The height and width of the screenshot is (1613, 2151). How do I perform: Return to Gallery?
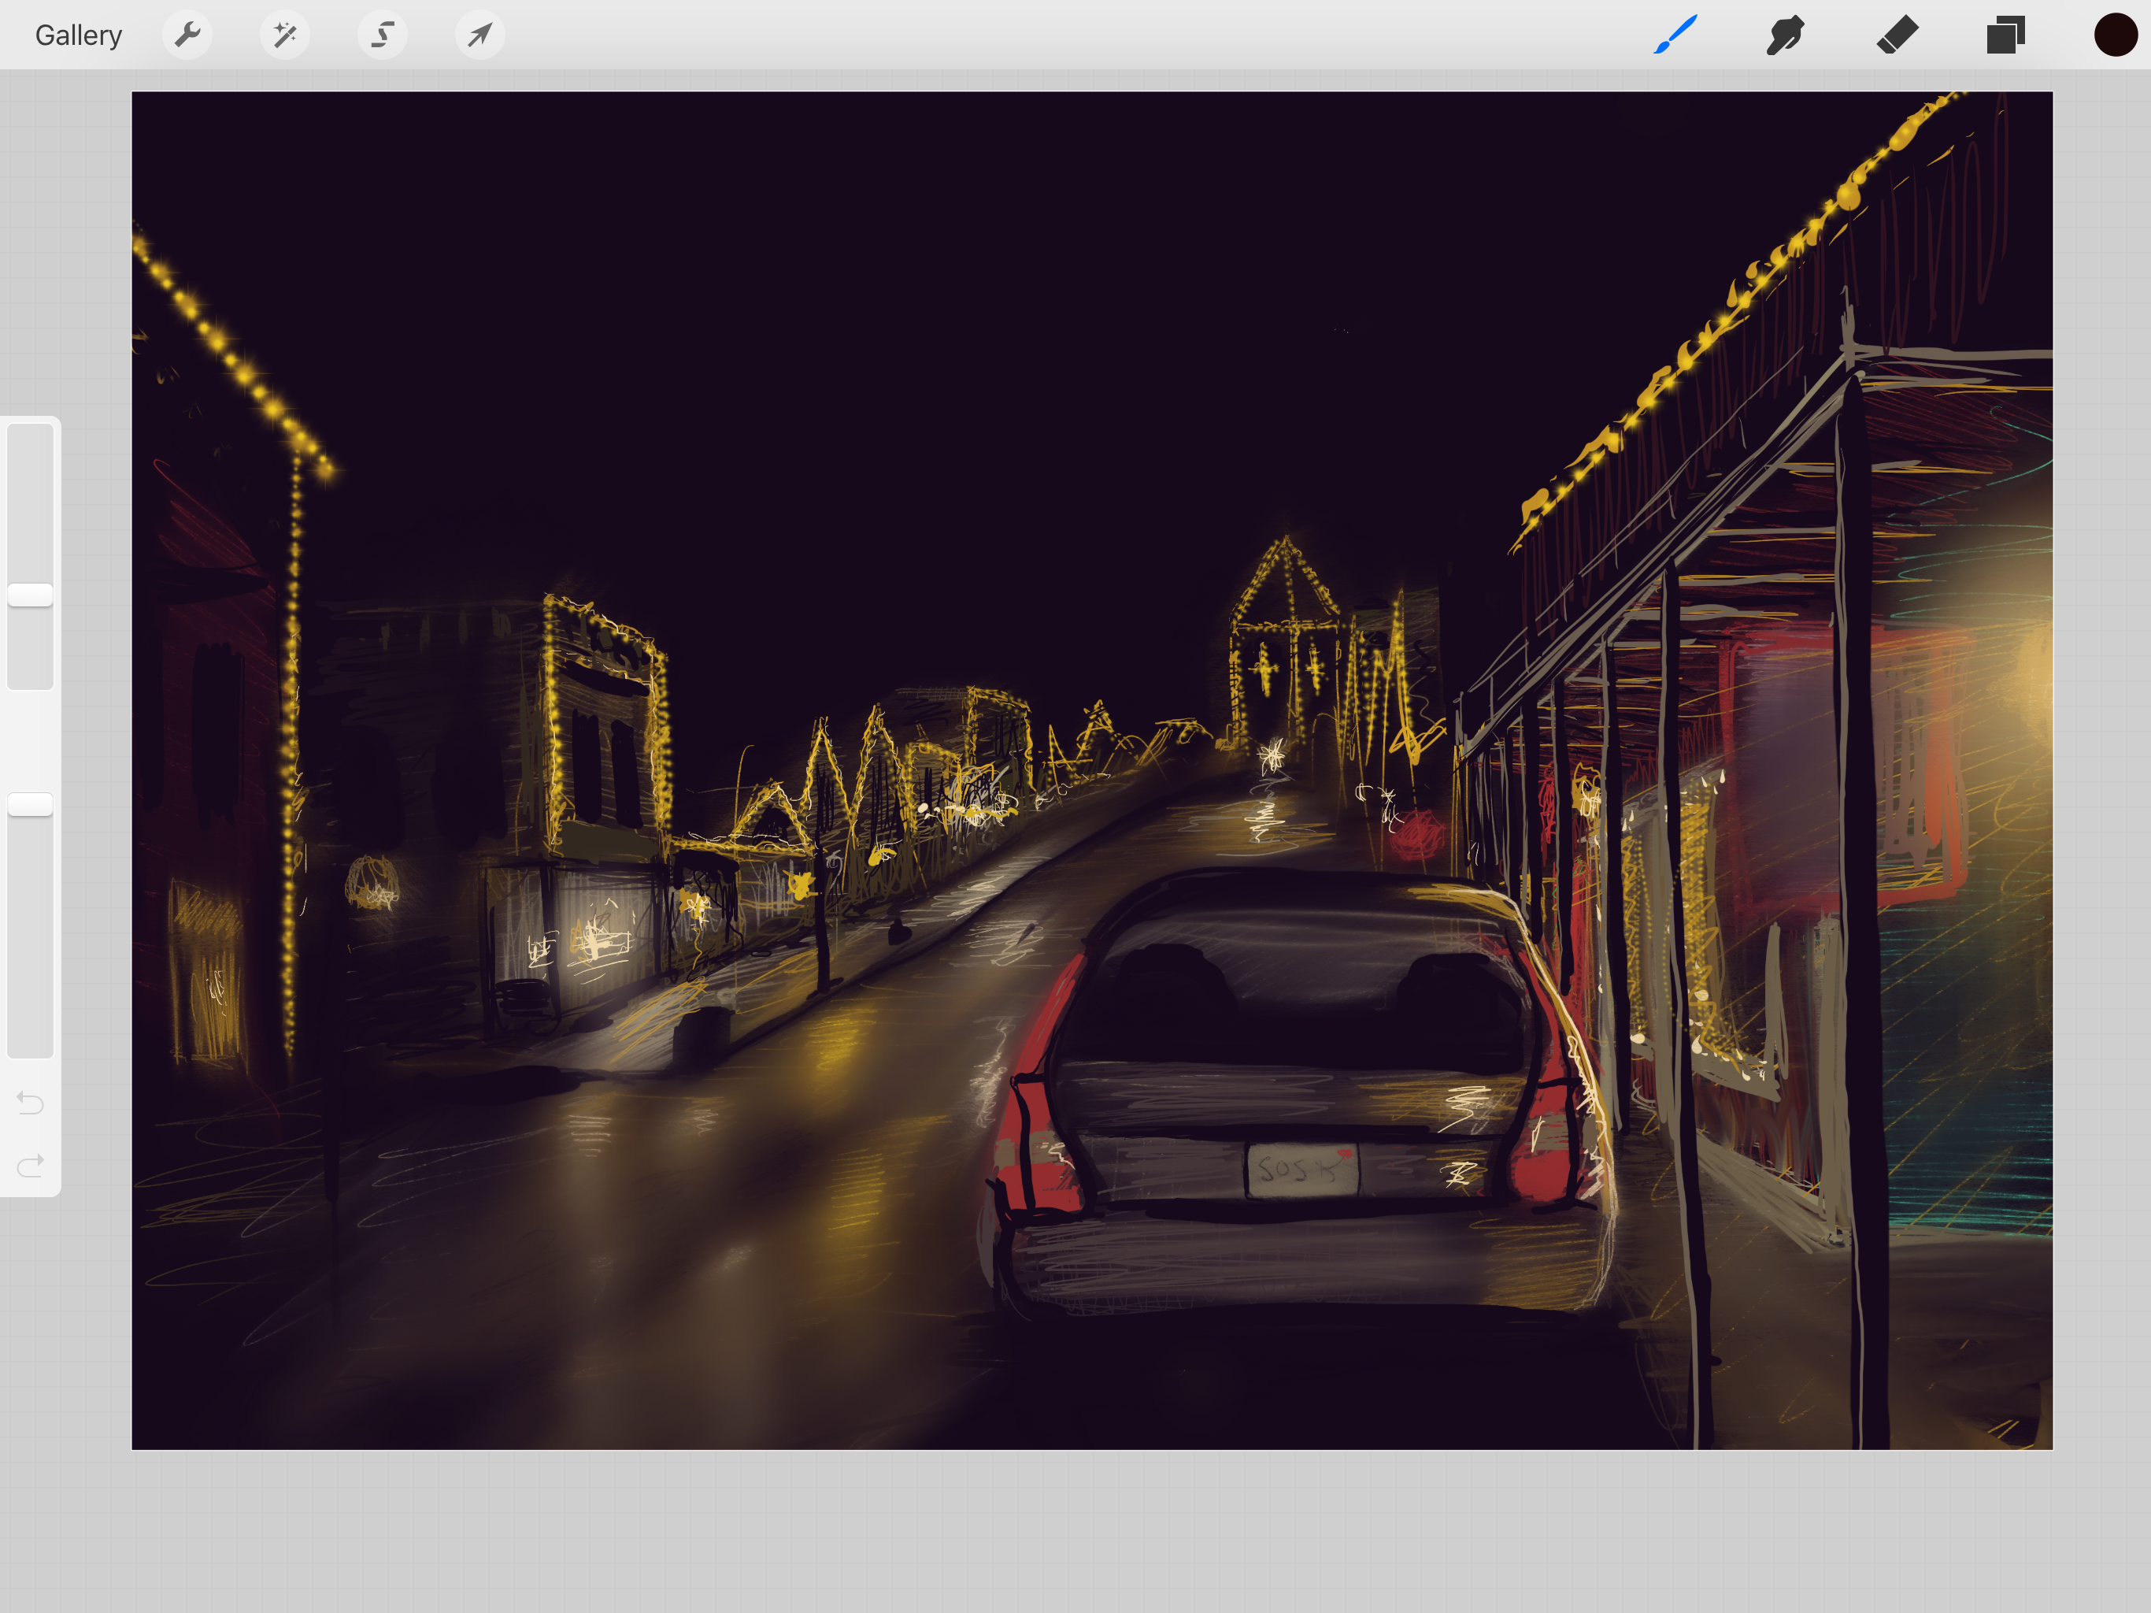(78, 35)
